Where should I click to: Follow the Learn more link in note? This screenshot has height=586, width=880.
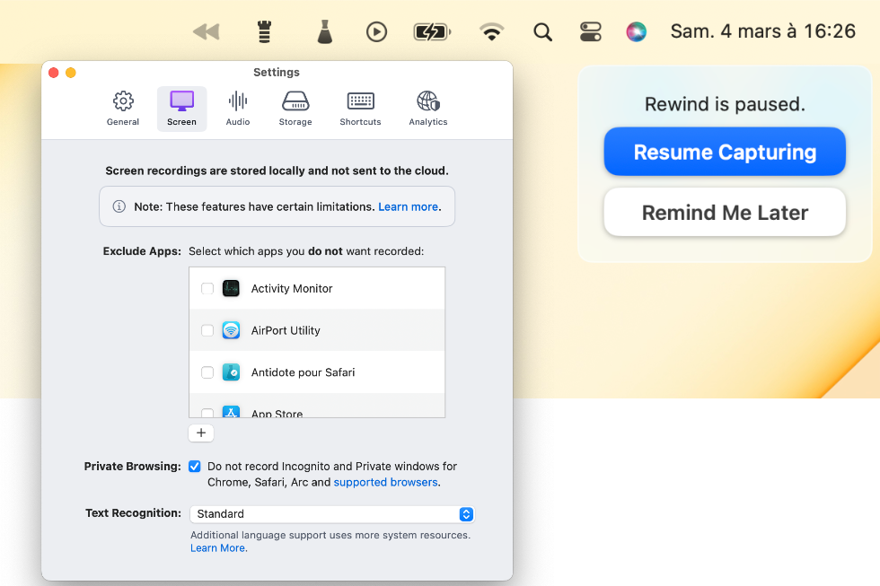pos(408,207)
